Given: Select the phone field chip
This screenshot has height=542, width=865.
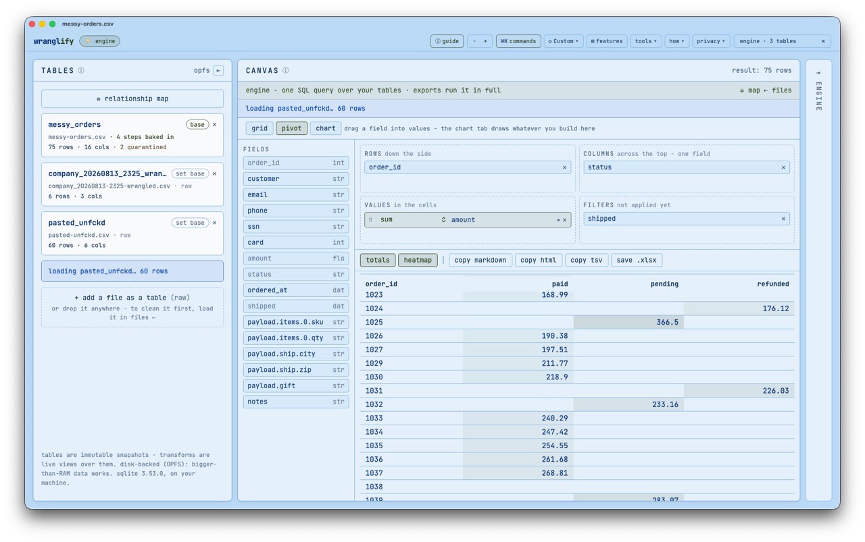Looking at the screenshot, I should (x=296, y=211).
